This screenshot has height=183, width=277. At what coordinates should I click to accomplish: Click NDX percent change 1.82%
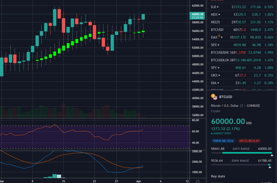pyautogui.click(x=269, y=14)
